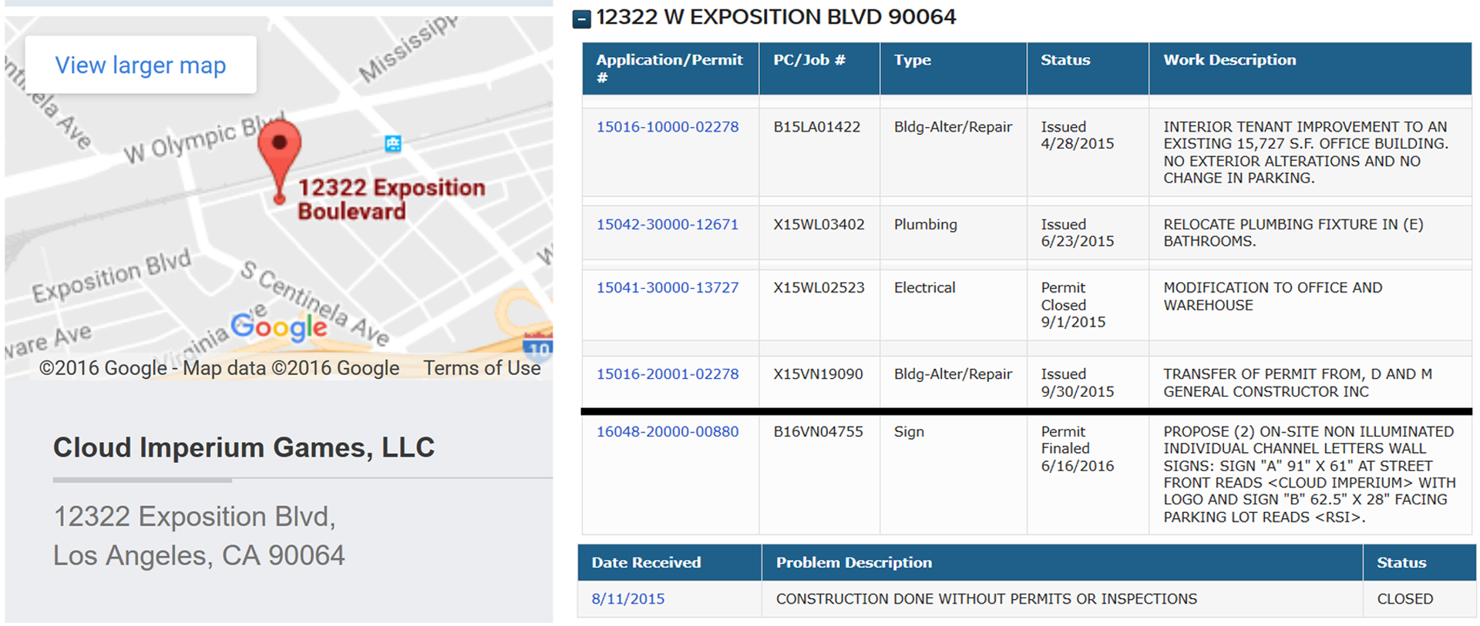Click the Interstate 10 shield icon

(x=538, y=346)
